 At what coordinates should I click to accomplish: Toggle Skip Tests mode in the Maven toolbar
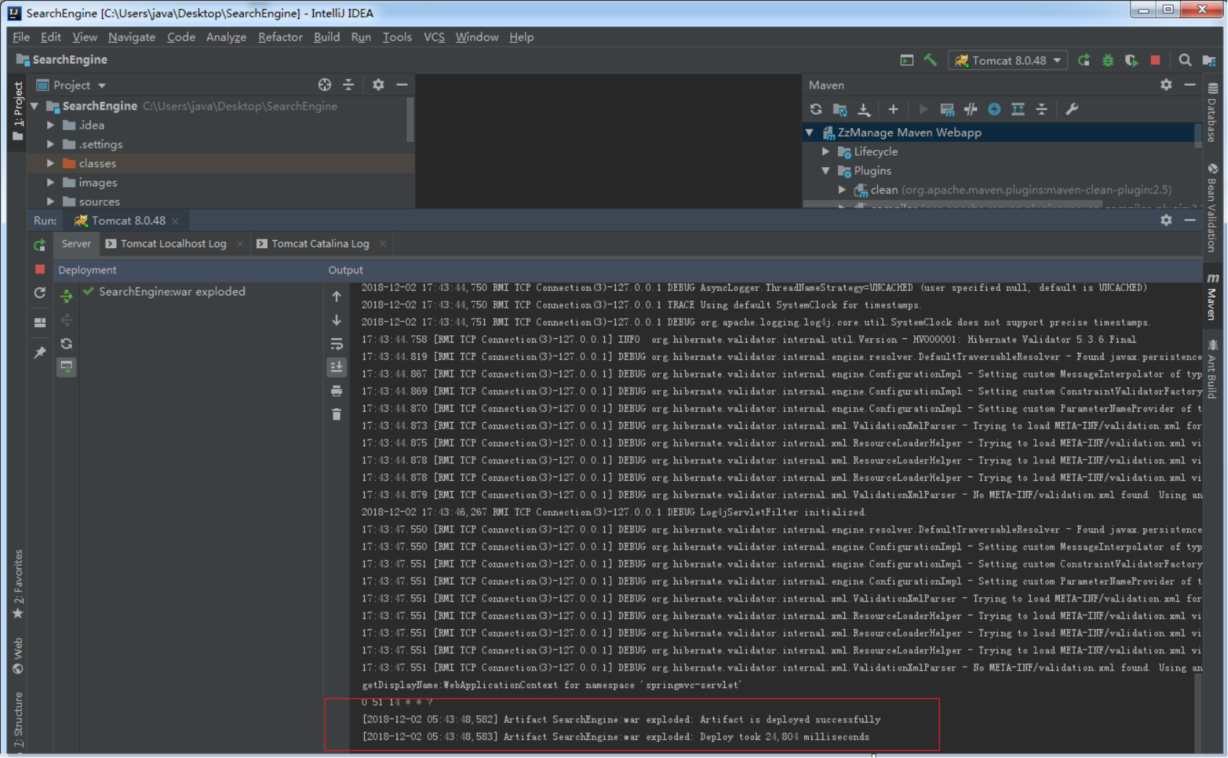click(x=994, y=109)
